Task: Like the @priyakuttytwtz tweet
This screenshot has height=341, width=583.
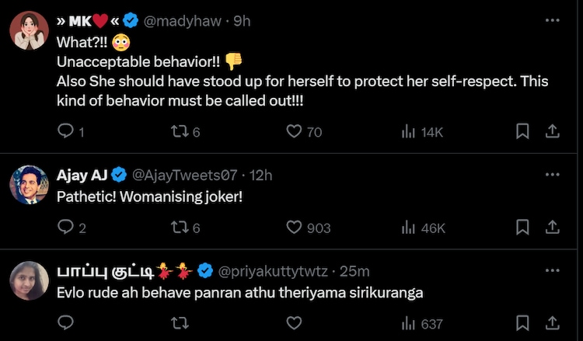Action: click(x=294, y=323)
